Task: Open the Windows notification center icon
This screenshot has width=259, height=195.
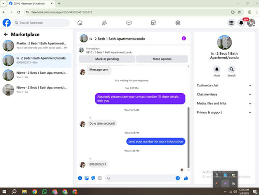Action: click(255, 191)
